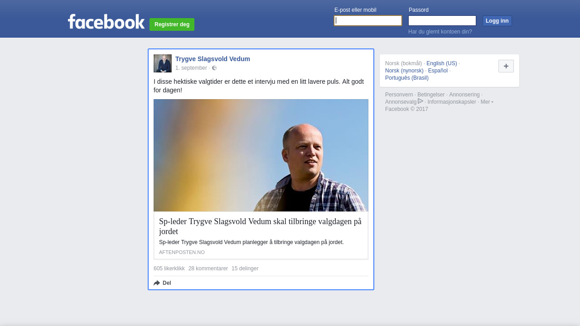580x326 pixels.
Task: Click the public globe privacy icon
Action: point(214,68)
